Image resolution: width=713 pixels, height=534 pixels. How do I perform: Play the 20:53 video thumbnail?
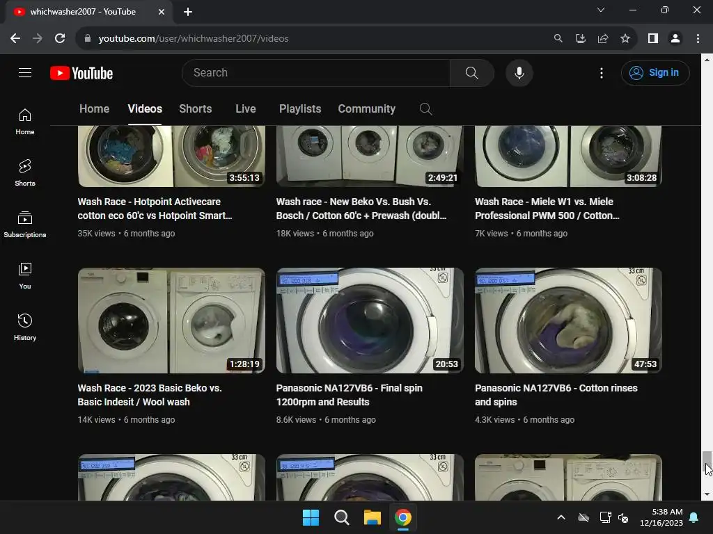tap(370, 321)
